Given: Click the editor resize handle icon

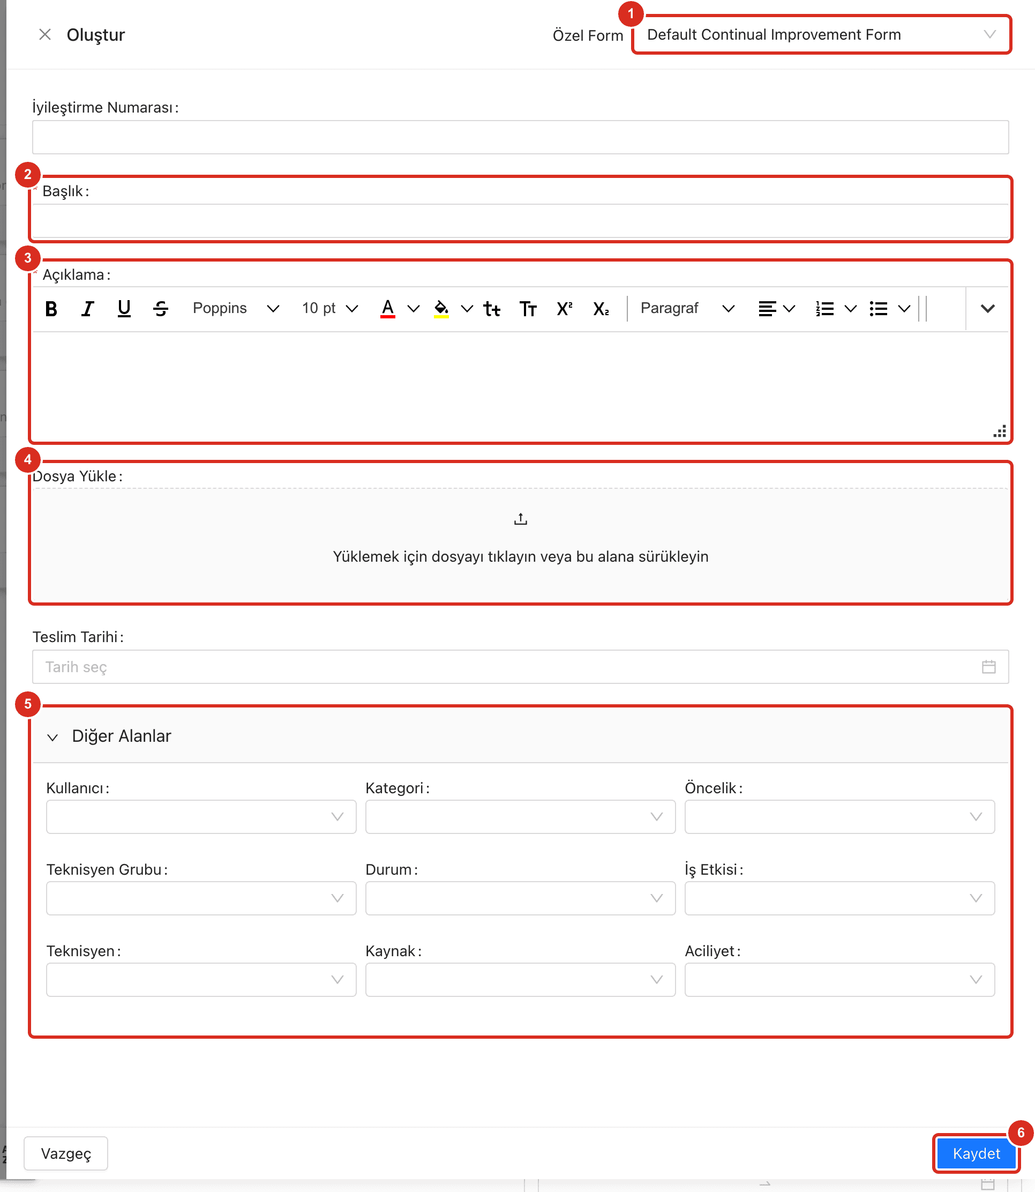Looking at the screenshot, I should [1000, 431].
